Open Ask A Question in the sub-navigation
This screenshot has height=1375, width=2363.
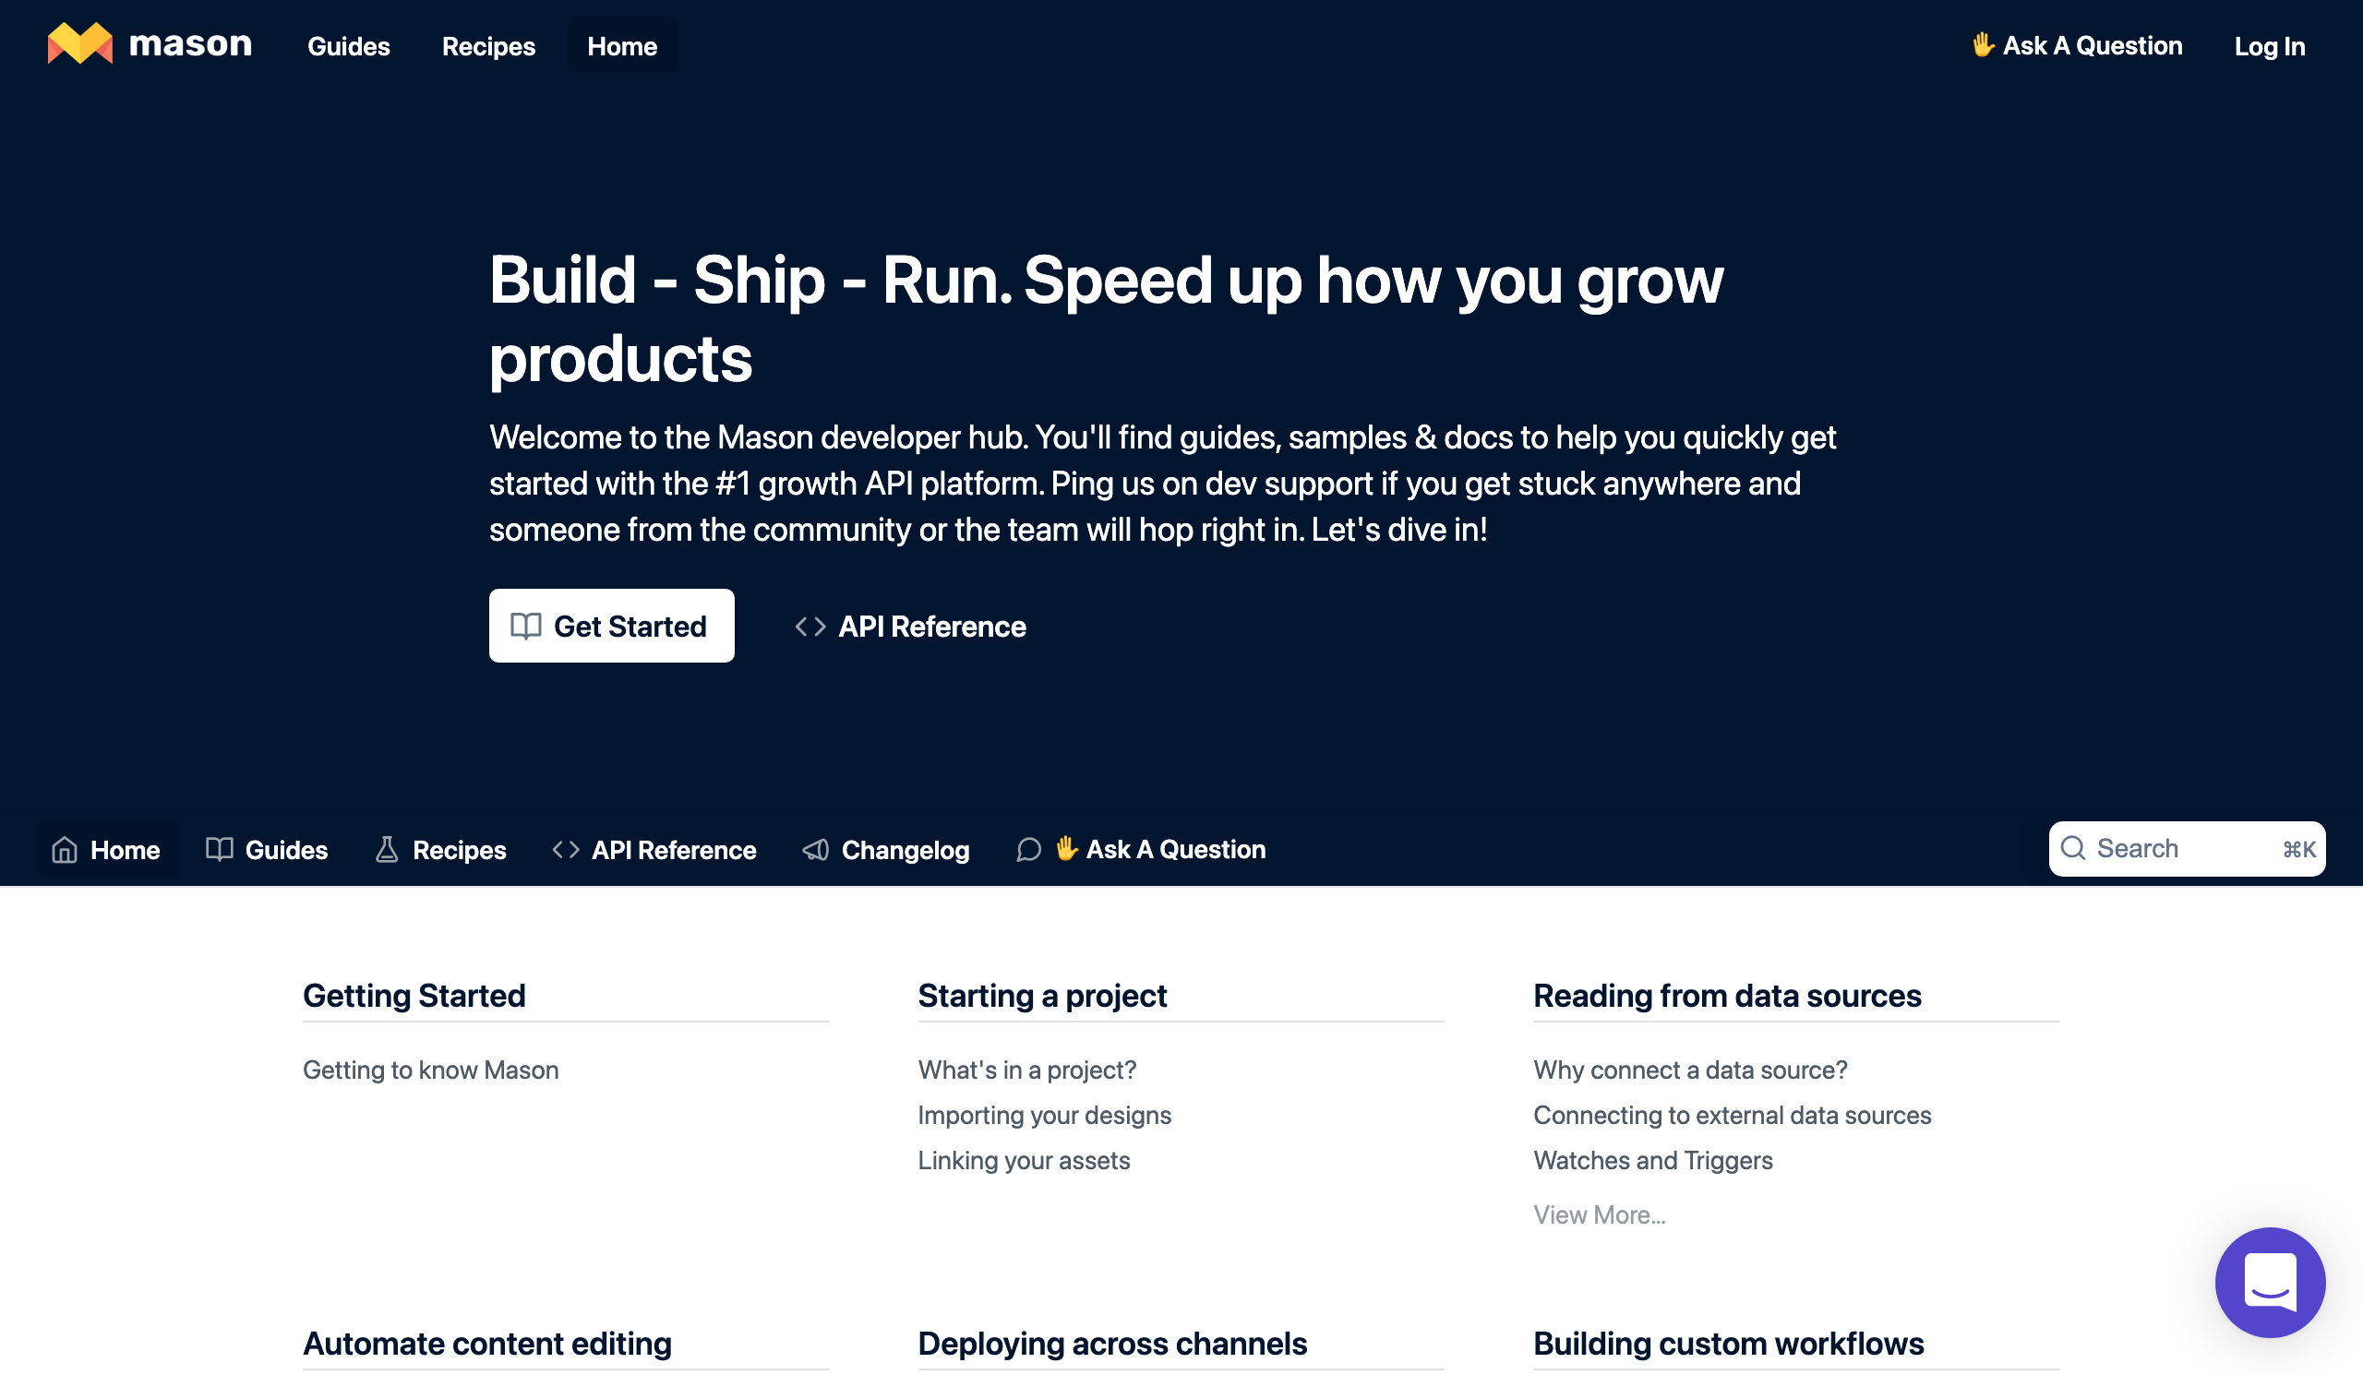point(1141,849)
